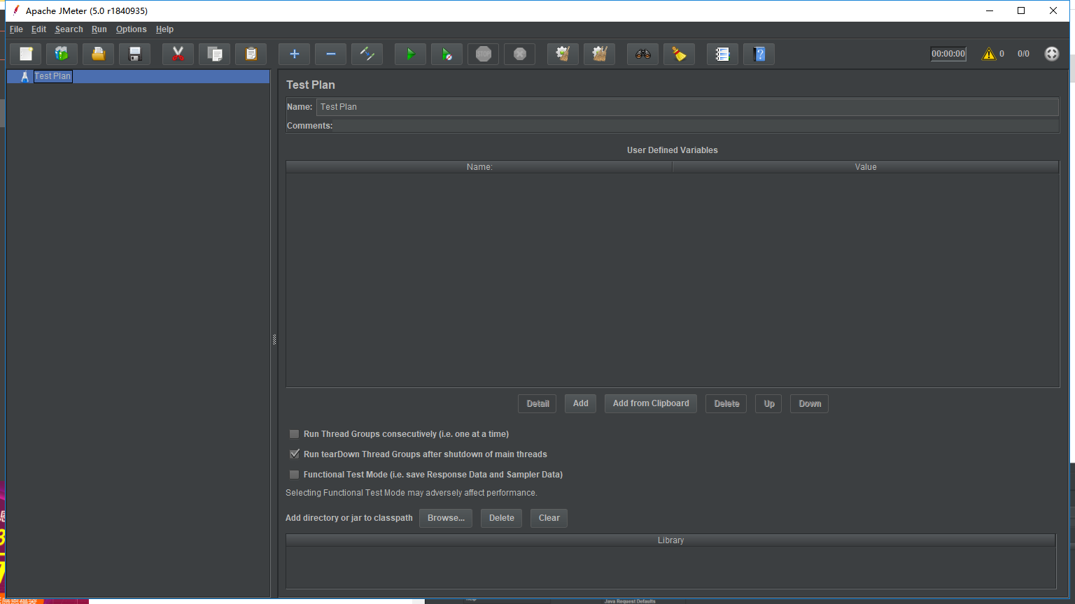Viewport: 1075px width, 604px height.
Task: Uncheck Run tearDown Thread Groups checkbox
Action: pyautogui.click(x=295, y=454)
